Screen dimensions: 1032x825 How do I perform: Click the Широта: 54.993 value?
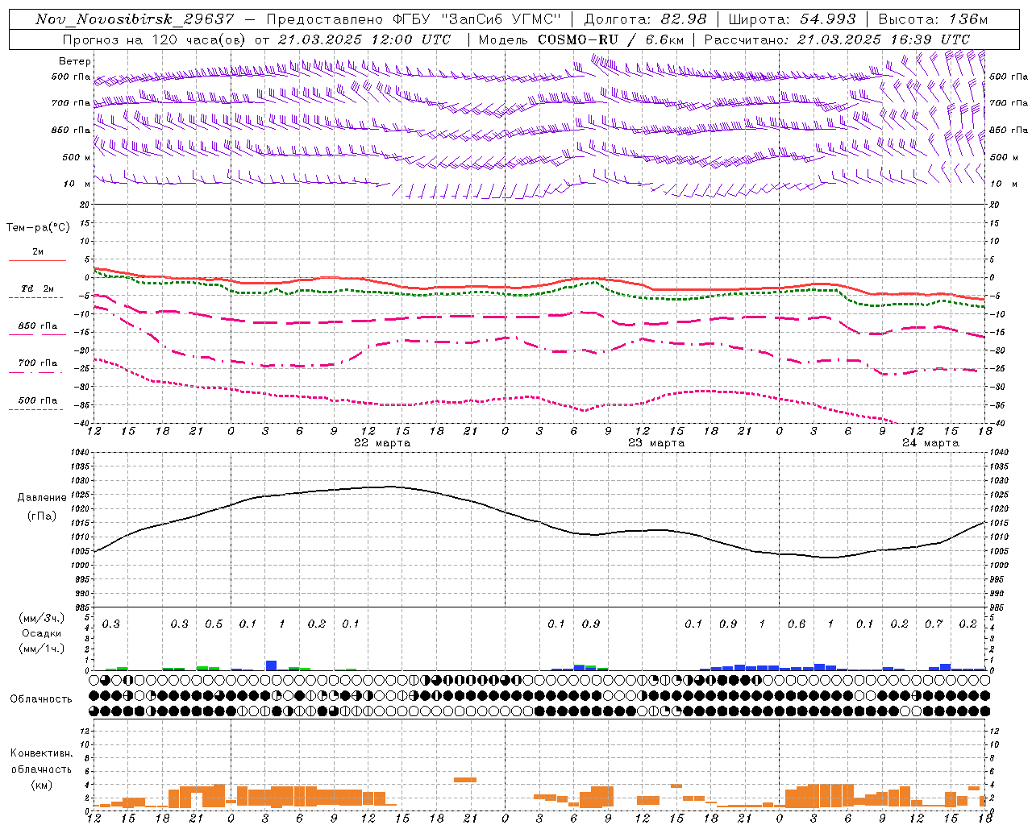[792, 19]
